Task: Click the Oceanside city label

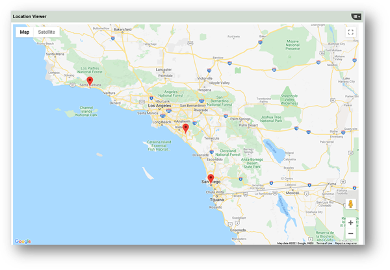Action: 200,155
